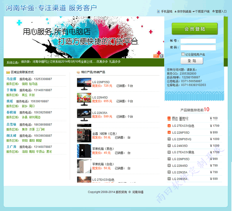Enable the 记住登陆用户名 checkbox

183,54
